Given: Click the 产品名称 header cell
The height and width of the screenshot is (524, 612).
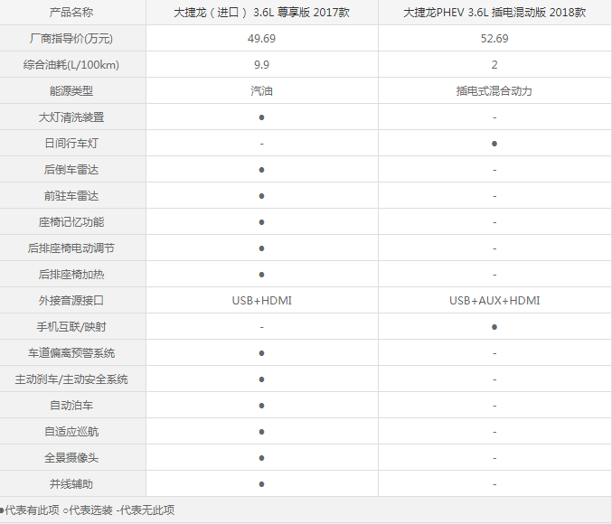Looking at the screenshot, I should click(71, 13).
